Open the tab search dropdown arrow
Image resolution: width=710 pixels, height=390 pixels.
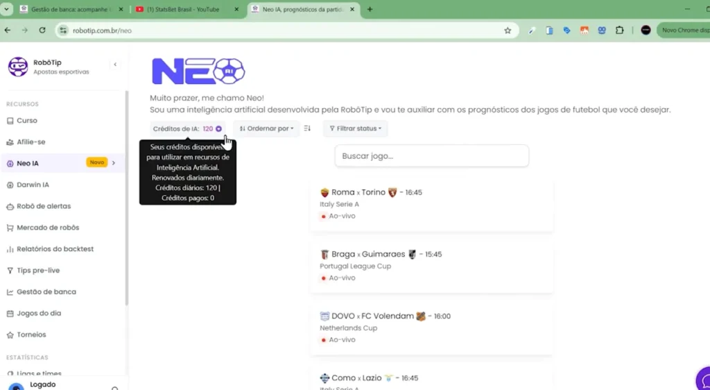[x=6, y=9]
